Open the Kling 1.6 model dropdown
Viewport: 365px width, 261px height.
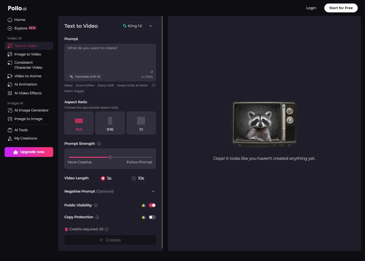point(138,26)
